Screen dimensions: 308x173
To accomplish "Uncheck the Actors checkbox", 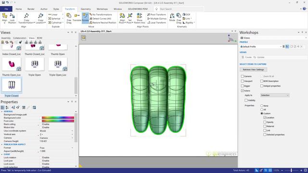I will click(242, 91).
